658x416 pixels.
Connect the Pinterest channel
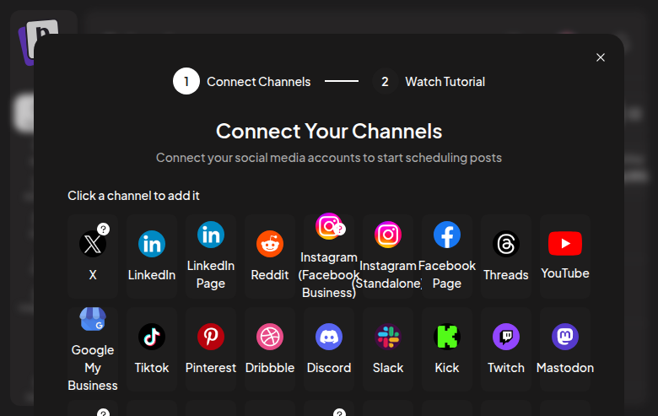click(211, 349)
